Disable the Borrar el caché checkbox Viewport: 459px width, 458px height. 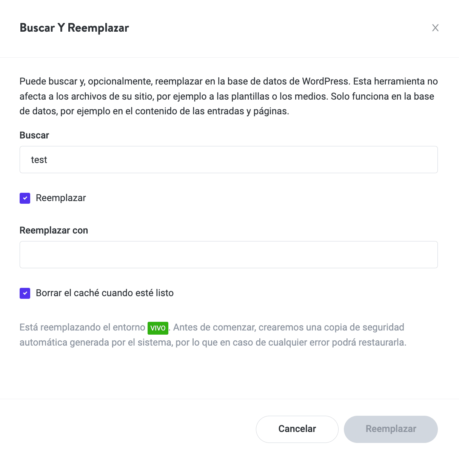[x=25, y=293]
